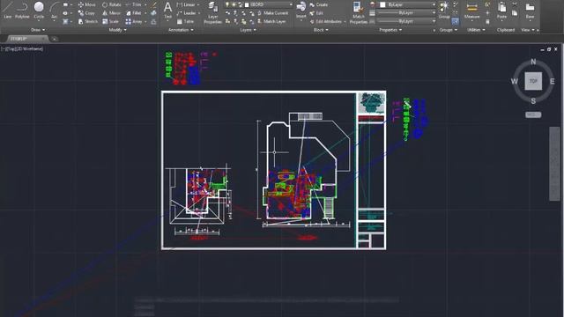Insert a Table annotation
The height and width of the screenshot is (317, 564).
(x=185, y=21)
